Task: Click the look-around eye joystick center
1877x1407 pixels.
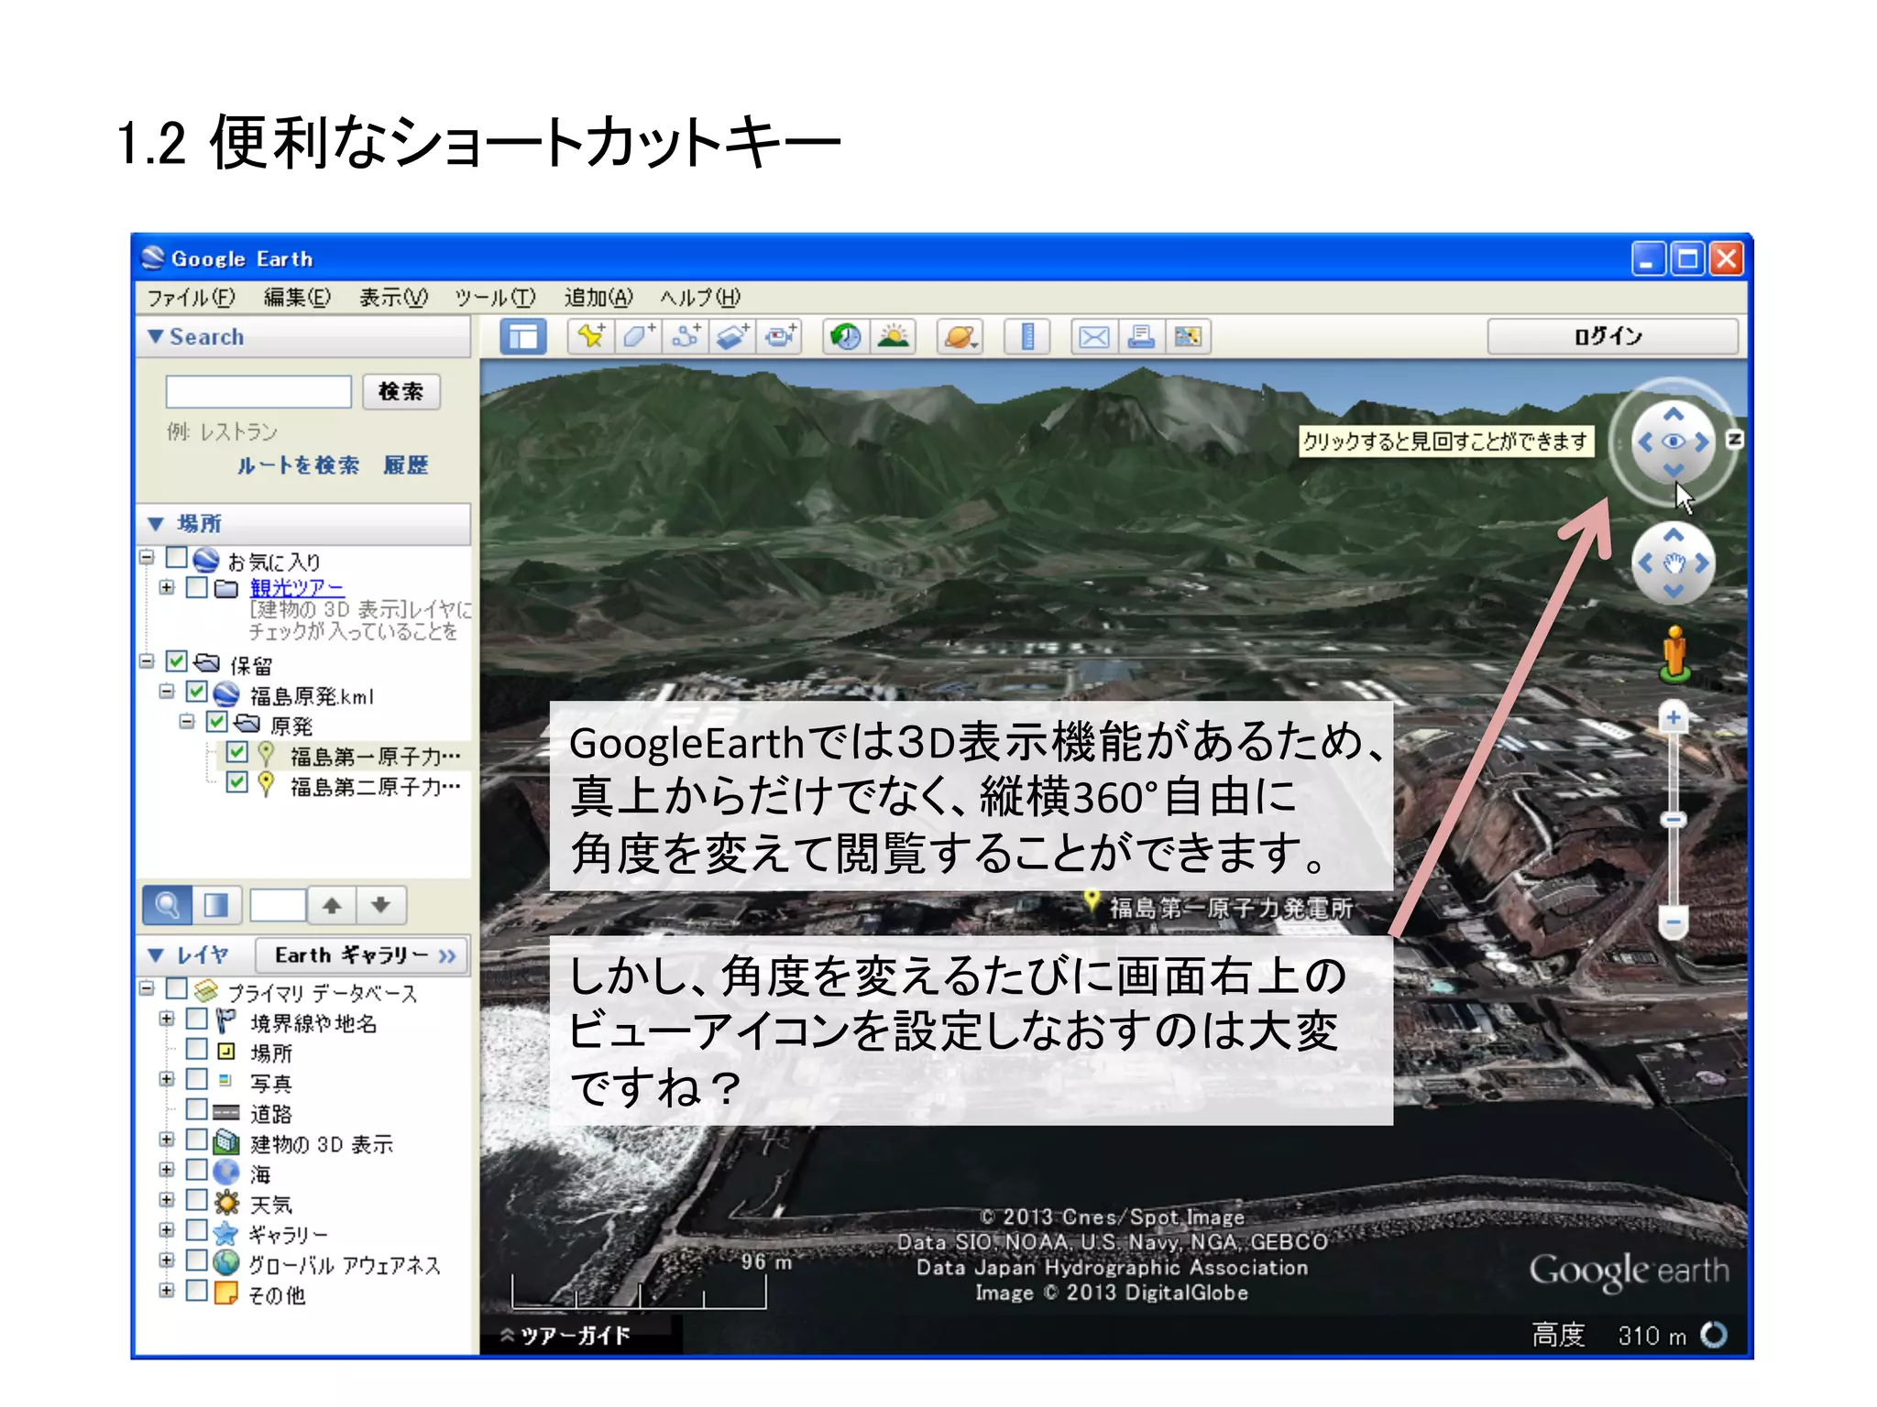Action: (1674, 442)
